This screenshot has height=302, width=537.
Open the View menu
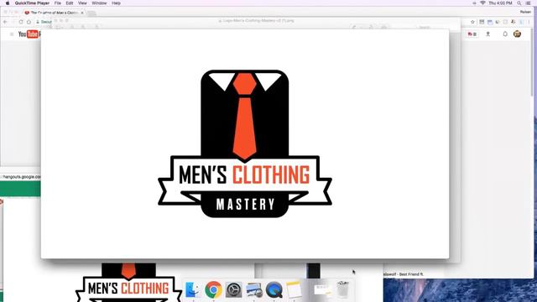(82, 3)
